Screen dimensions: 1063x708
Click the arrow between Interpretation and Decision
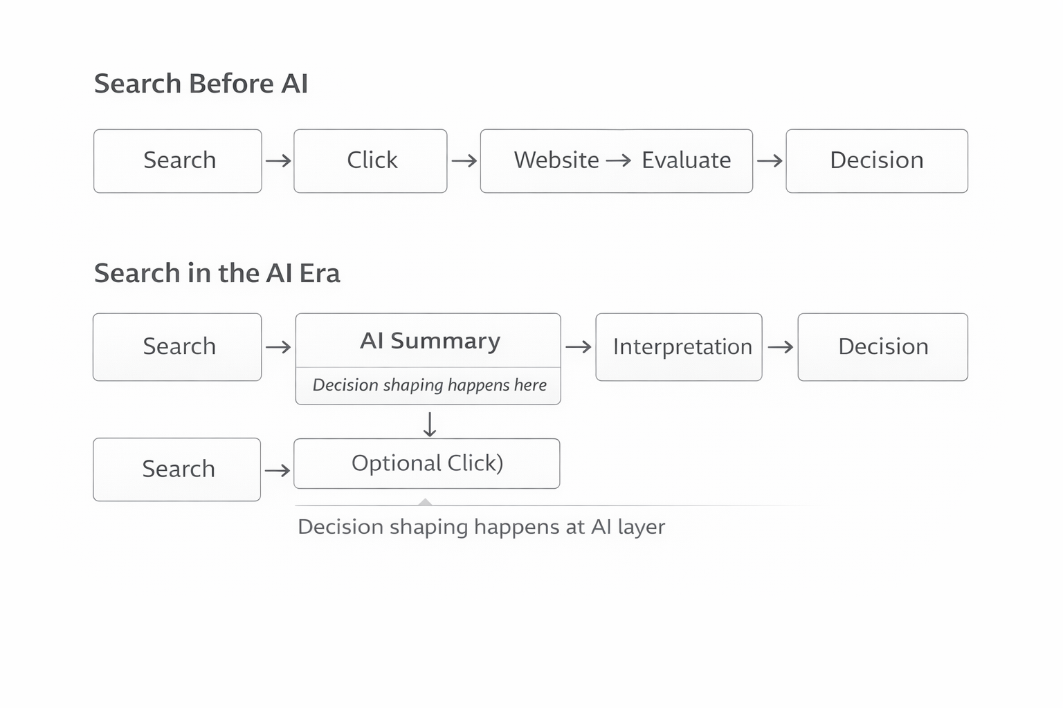point(781,347)
